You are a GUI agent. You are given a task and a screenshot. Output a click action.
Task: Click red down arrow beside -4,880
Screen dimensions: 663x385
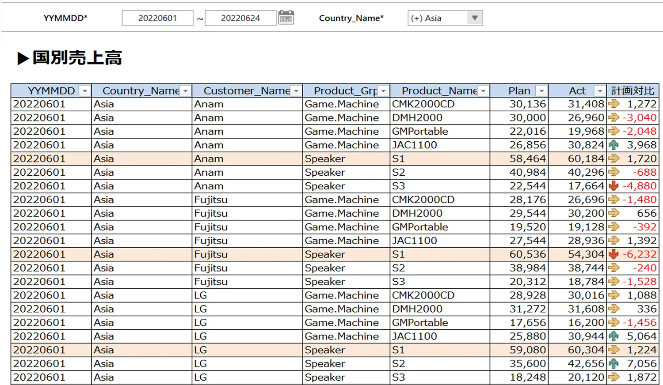click(x=613, y=186)
